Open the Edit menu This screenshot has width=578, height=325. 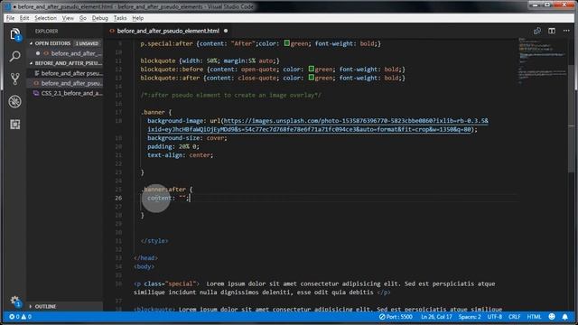point(24,18)
